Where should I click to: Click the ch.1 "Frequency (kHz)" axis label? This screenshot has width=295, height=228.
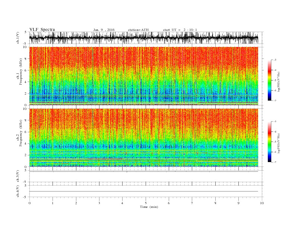tap(21, 72)
